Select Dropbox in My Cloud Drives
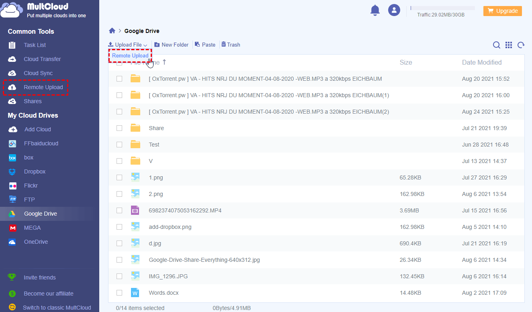532x312 pixels. click(35, 171)
